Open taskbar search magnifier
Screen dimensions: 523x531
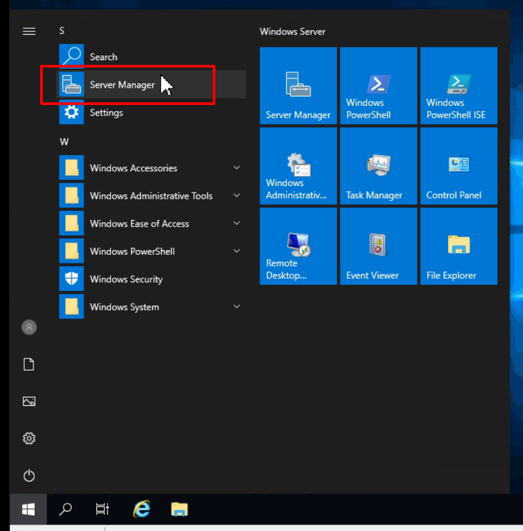click(x=66, y=509)
